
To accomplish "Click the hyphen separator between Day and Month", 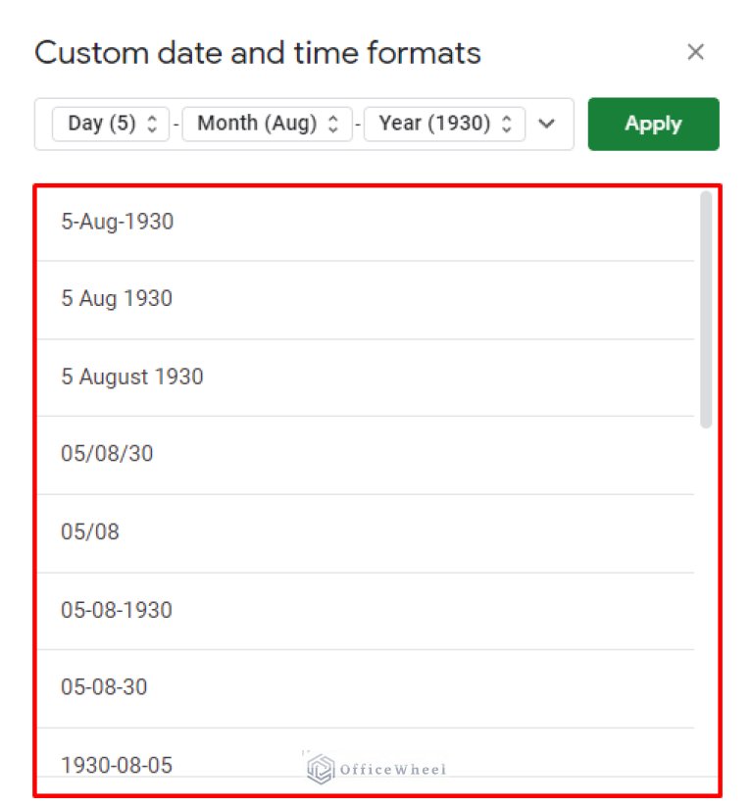I will click(x=178, y=125).
